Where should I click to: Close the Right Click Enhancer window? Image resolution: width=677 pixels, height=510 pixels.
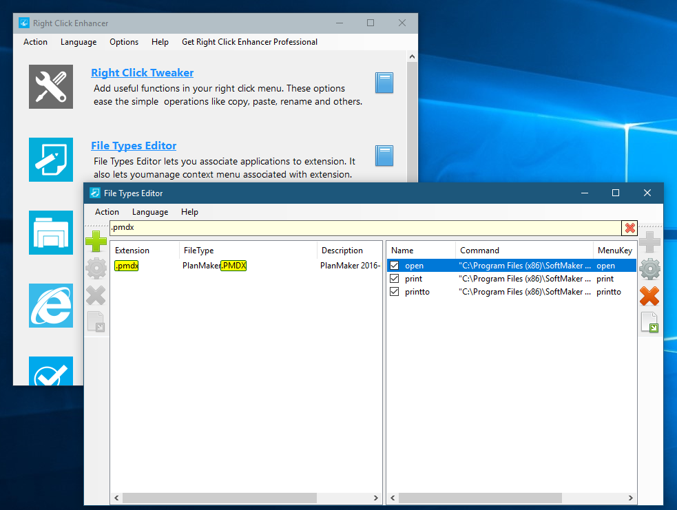tap(402, 23)
